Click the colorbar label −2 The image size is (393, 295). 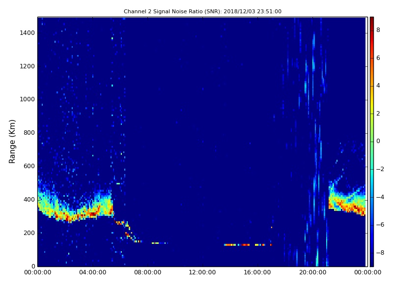tap(380, 169)
